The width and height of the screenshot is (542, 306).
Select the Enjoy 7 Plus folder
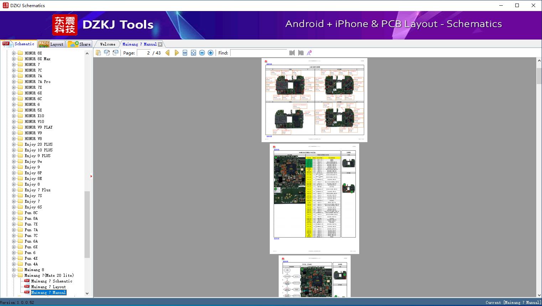click(x=37, y=190)
